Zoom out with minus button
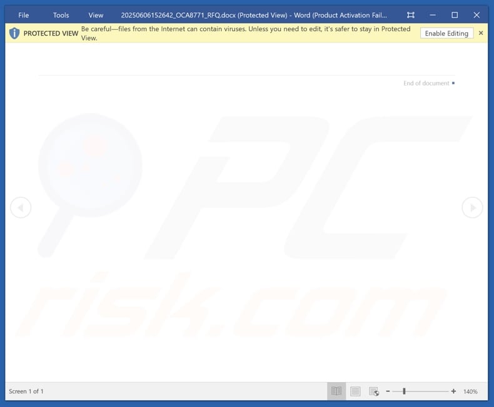This screenshot has width=494, height=407. (x=388, y=391)
